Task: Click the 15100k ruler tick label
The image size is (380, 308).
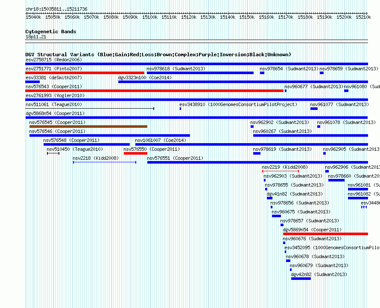Action: 150,17
